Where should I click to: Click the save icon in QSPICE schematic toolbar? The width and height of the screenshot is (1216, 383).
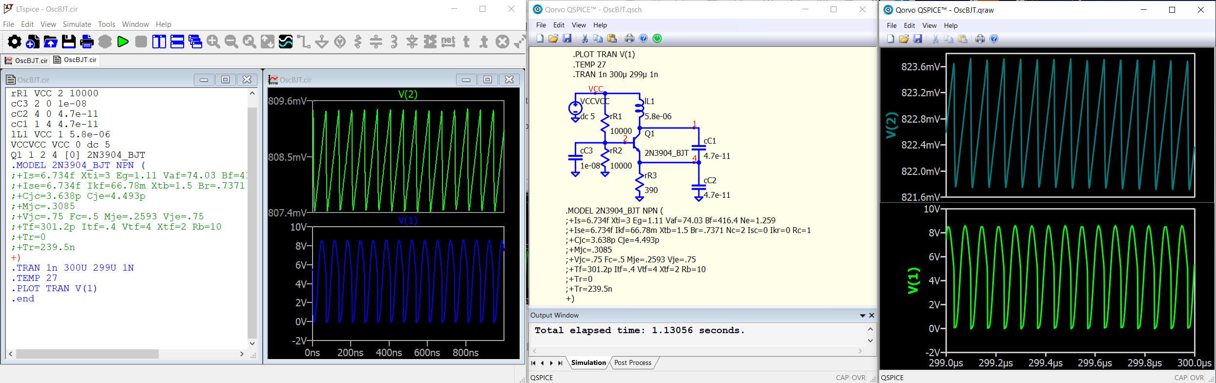pyautogui.click(x=567, y=39)
